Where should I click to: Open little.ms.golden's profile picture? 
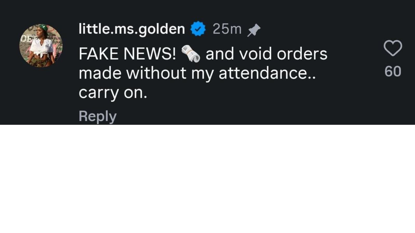[x=41, y=46]
